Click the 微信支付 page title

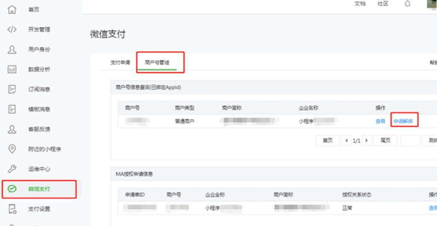108,34
